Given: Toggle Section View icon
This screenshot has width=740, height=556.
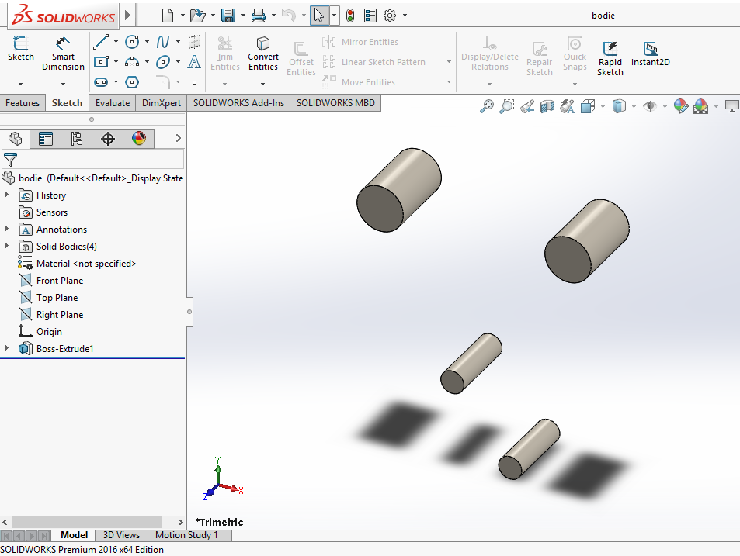Looking at the screenshot, I should (547, 106).
